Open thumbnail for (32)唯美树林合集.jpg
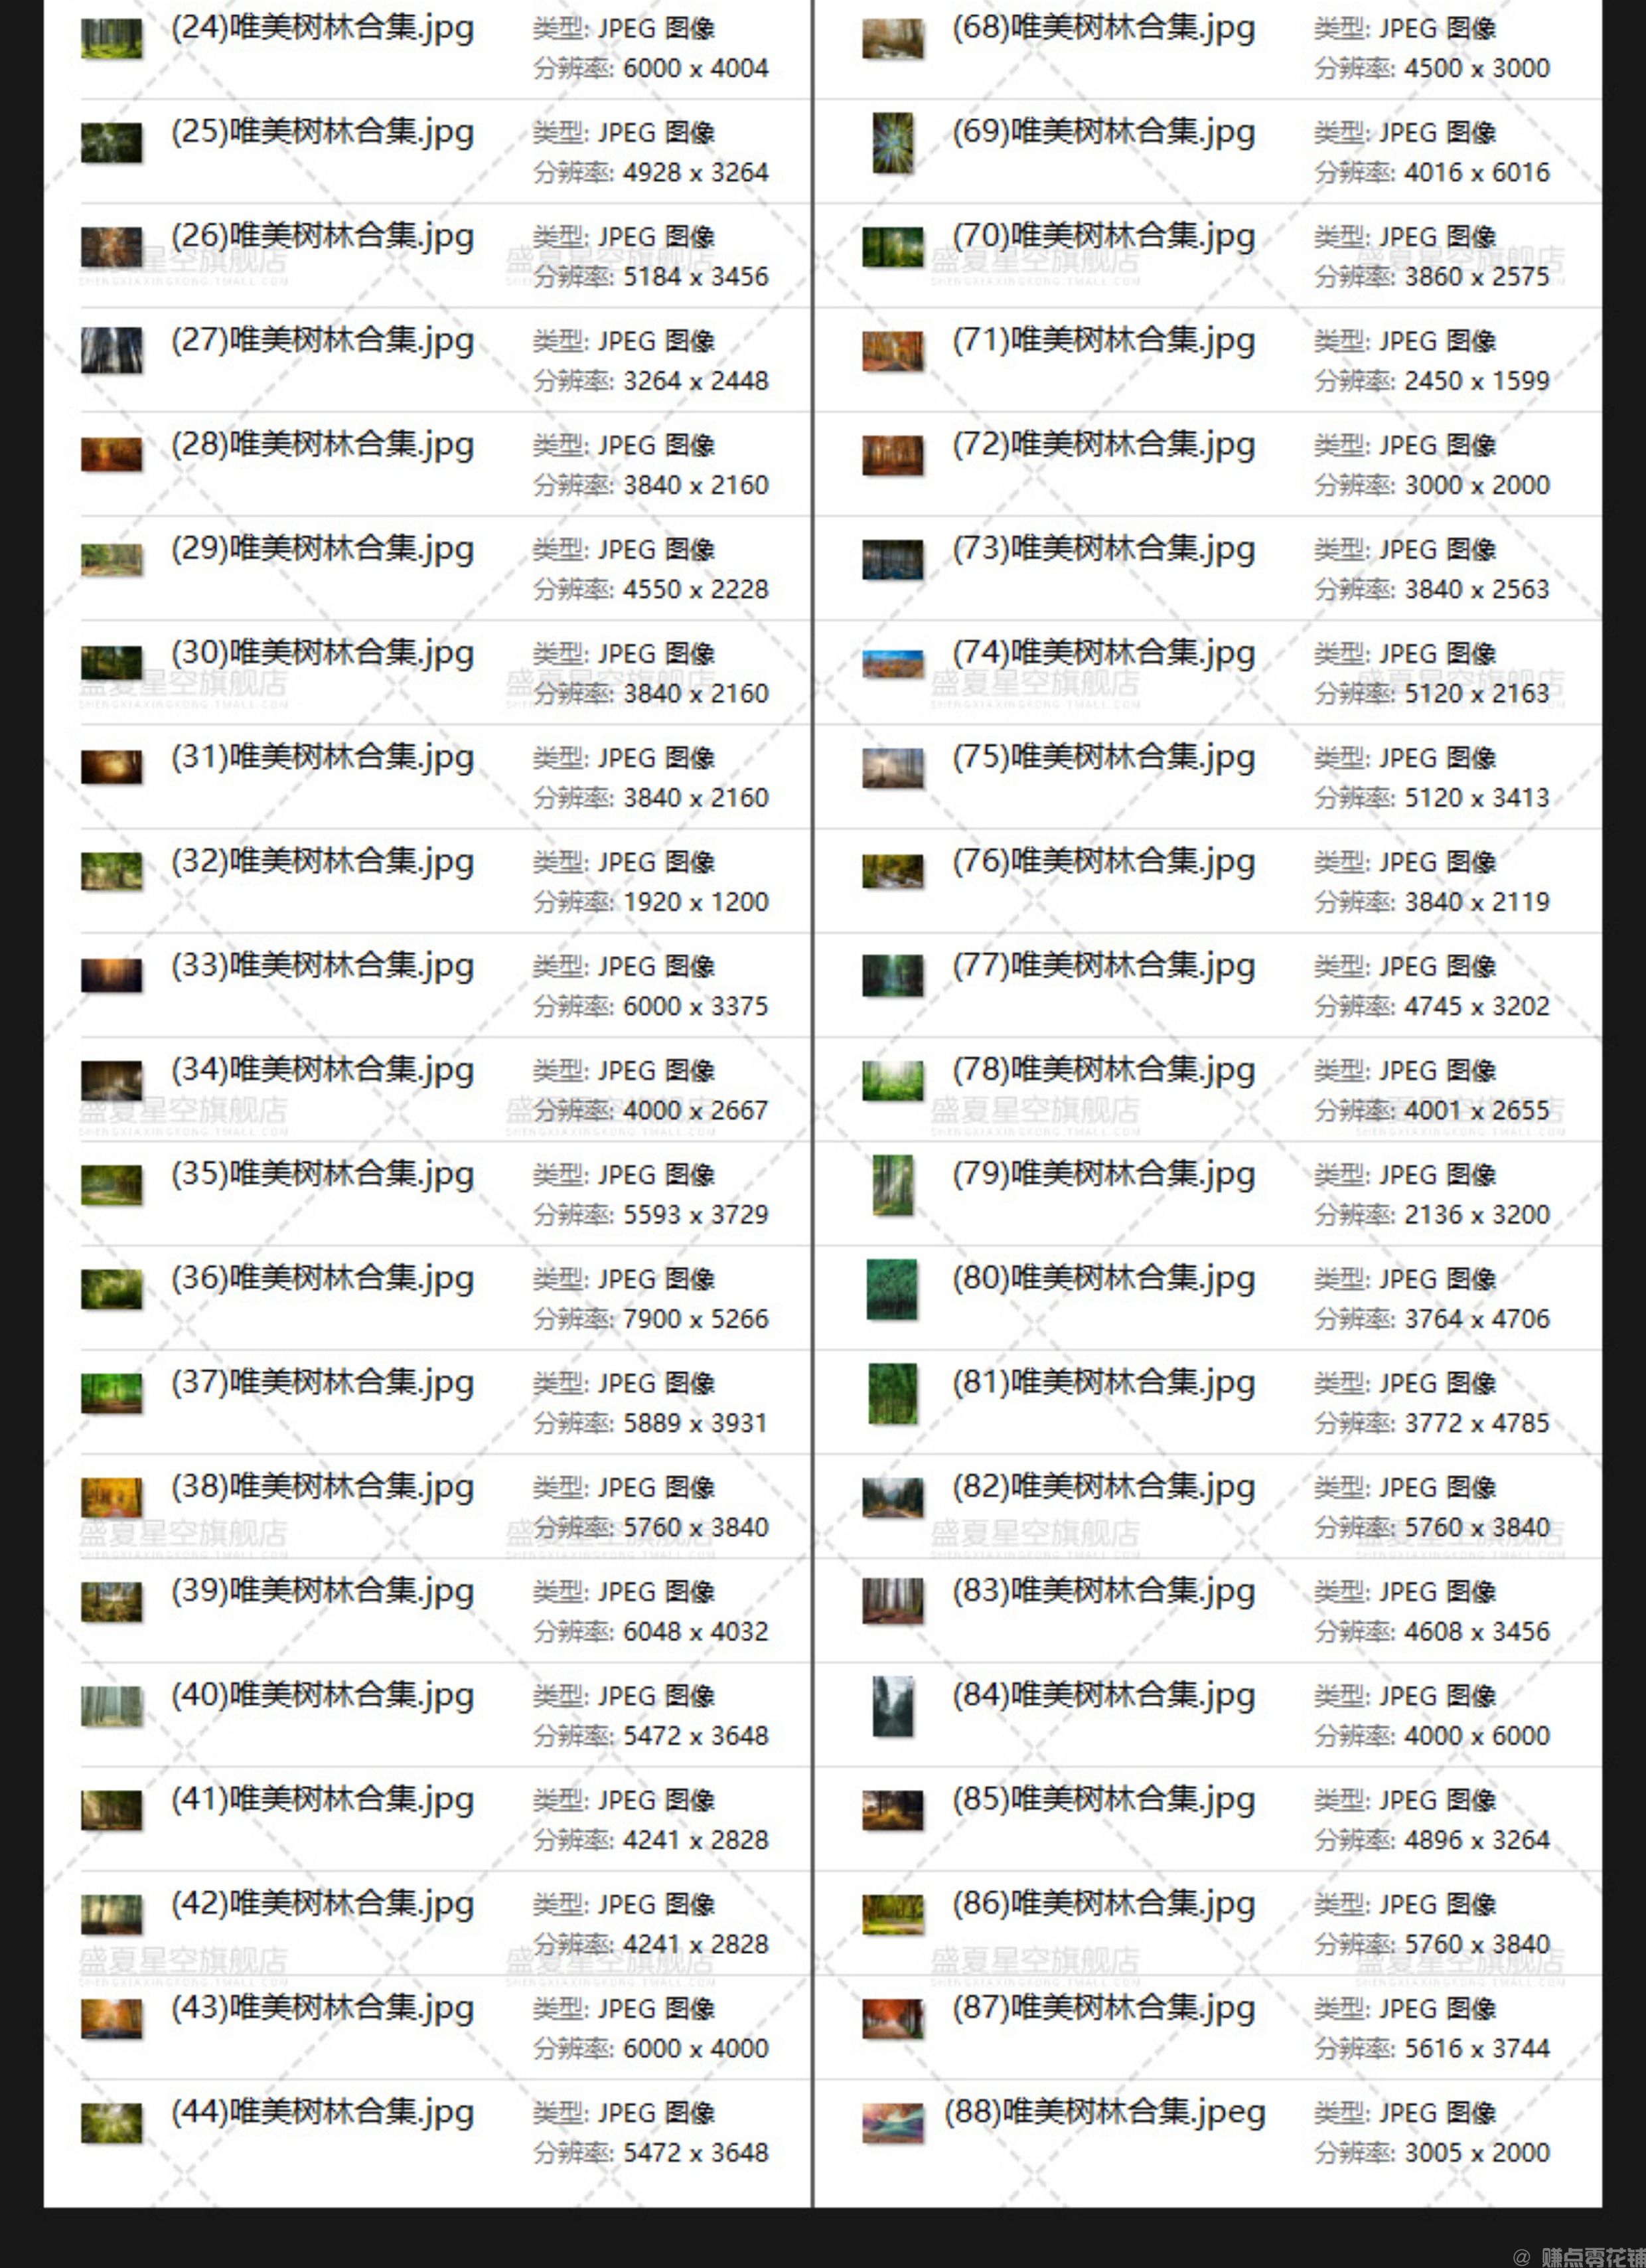This screenshot has width=1646, height=2268. pos(112,872)
